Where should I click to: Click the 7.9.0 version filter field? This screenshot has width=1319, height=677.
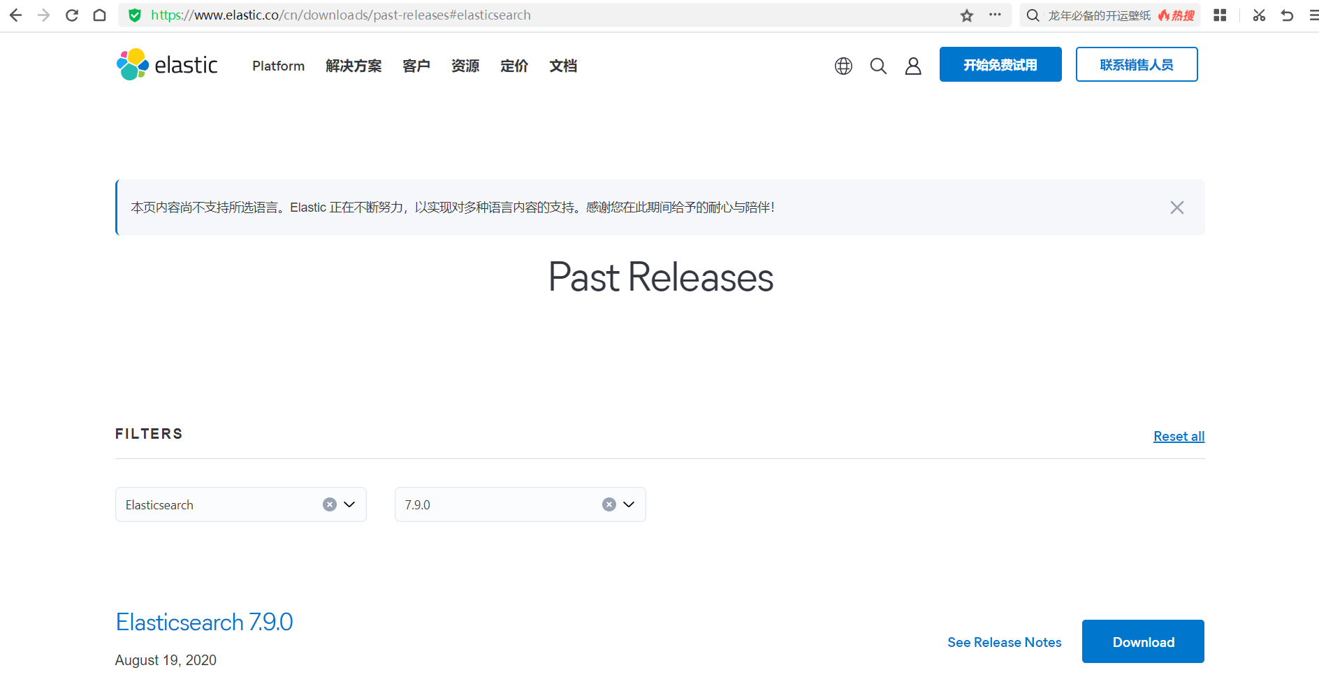(520, 504)
